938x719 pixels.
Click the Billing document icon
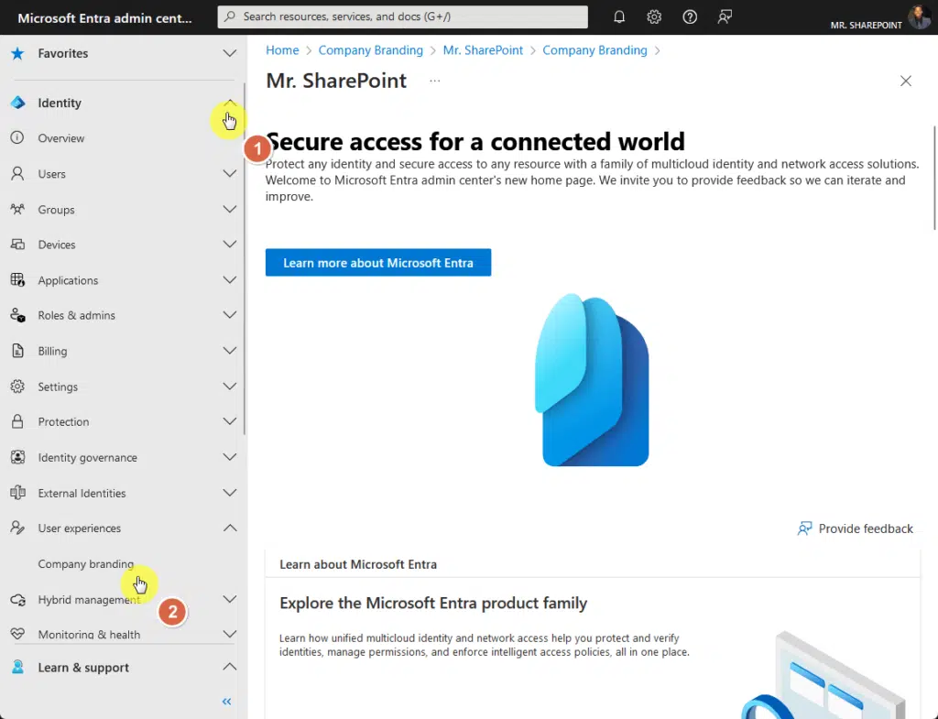[x=17, y=351]
